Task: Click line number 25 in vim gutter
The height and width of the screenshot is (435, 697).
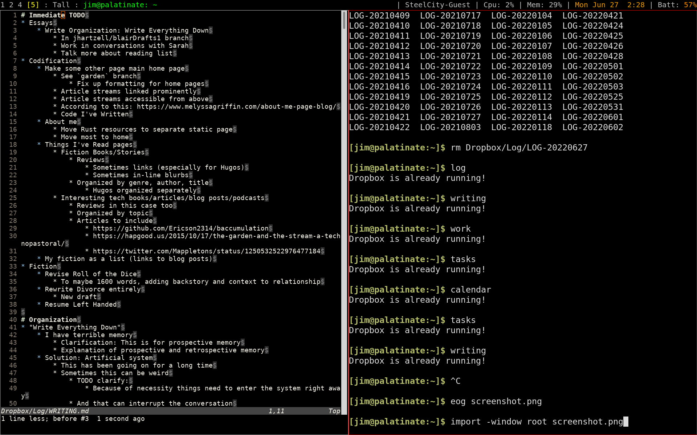Action: coord(13,198)
